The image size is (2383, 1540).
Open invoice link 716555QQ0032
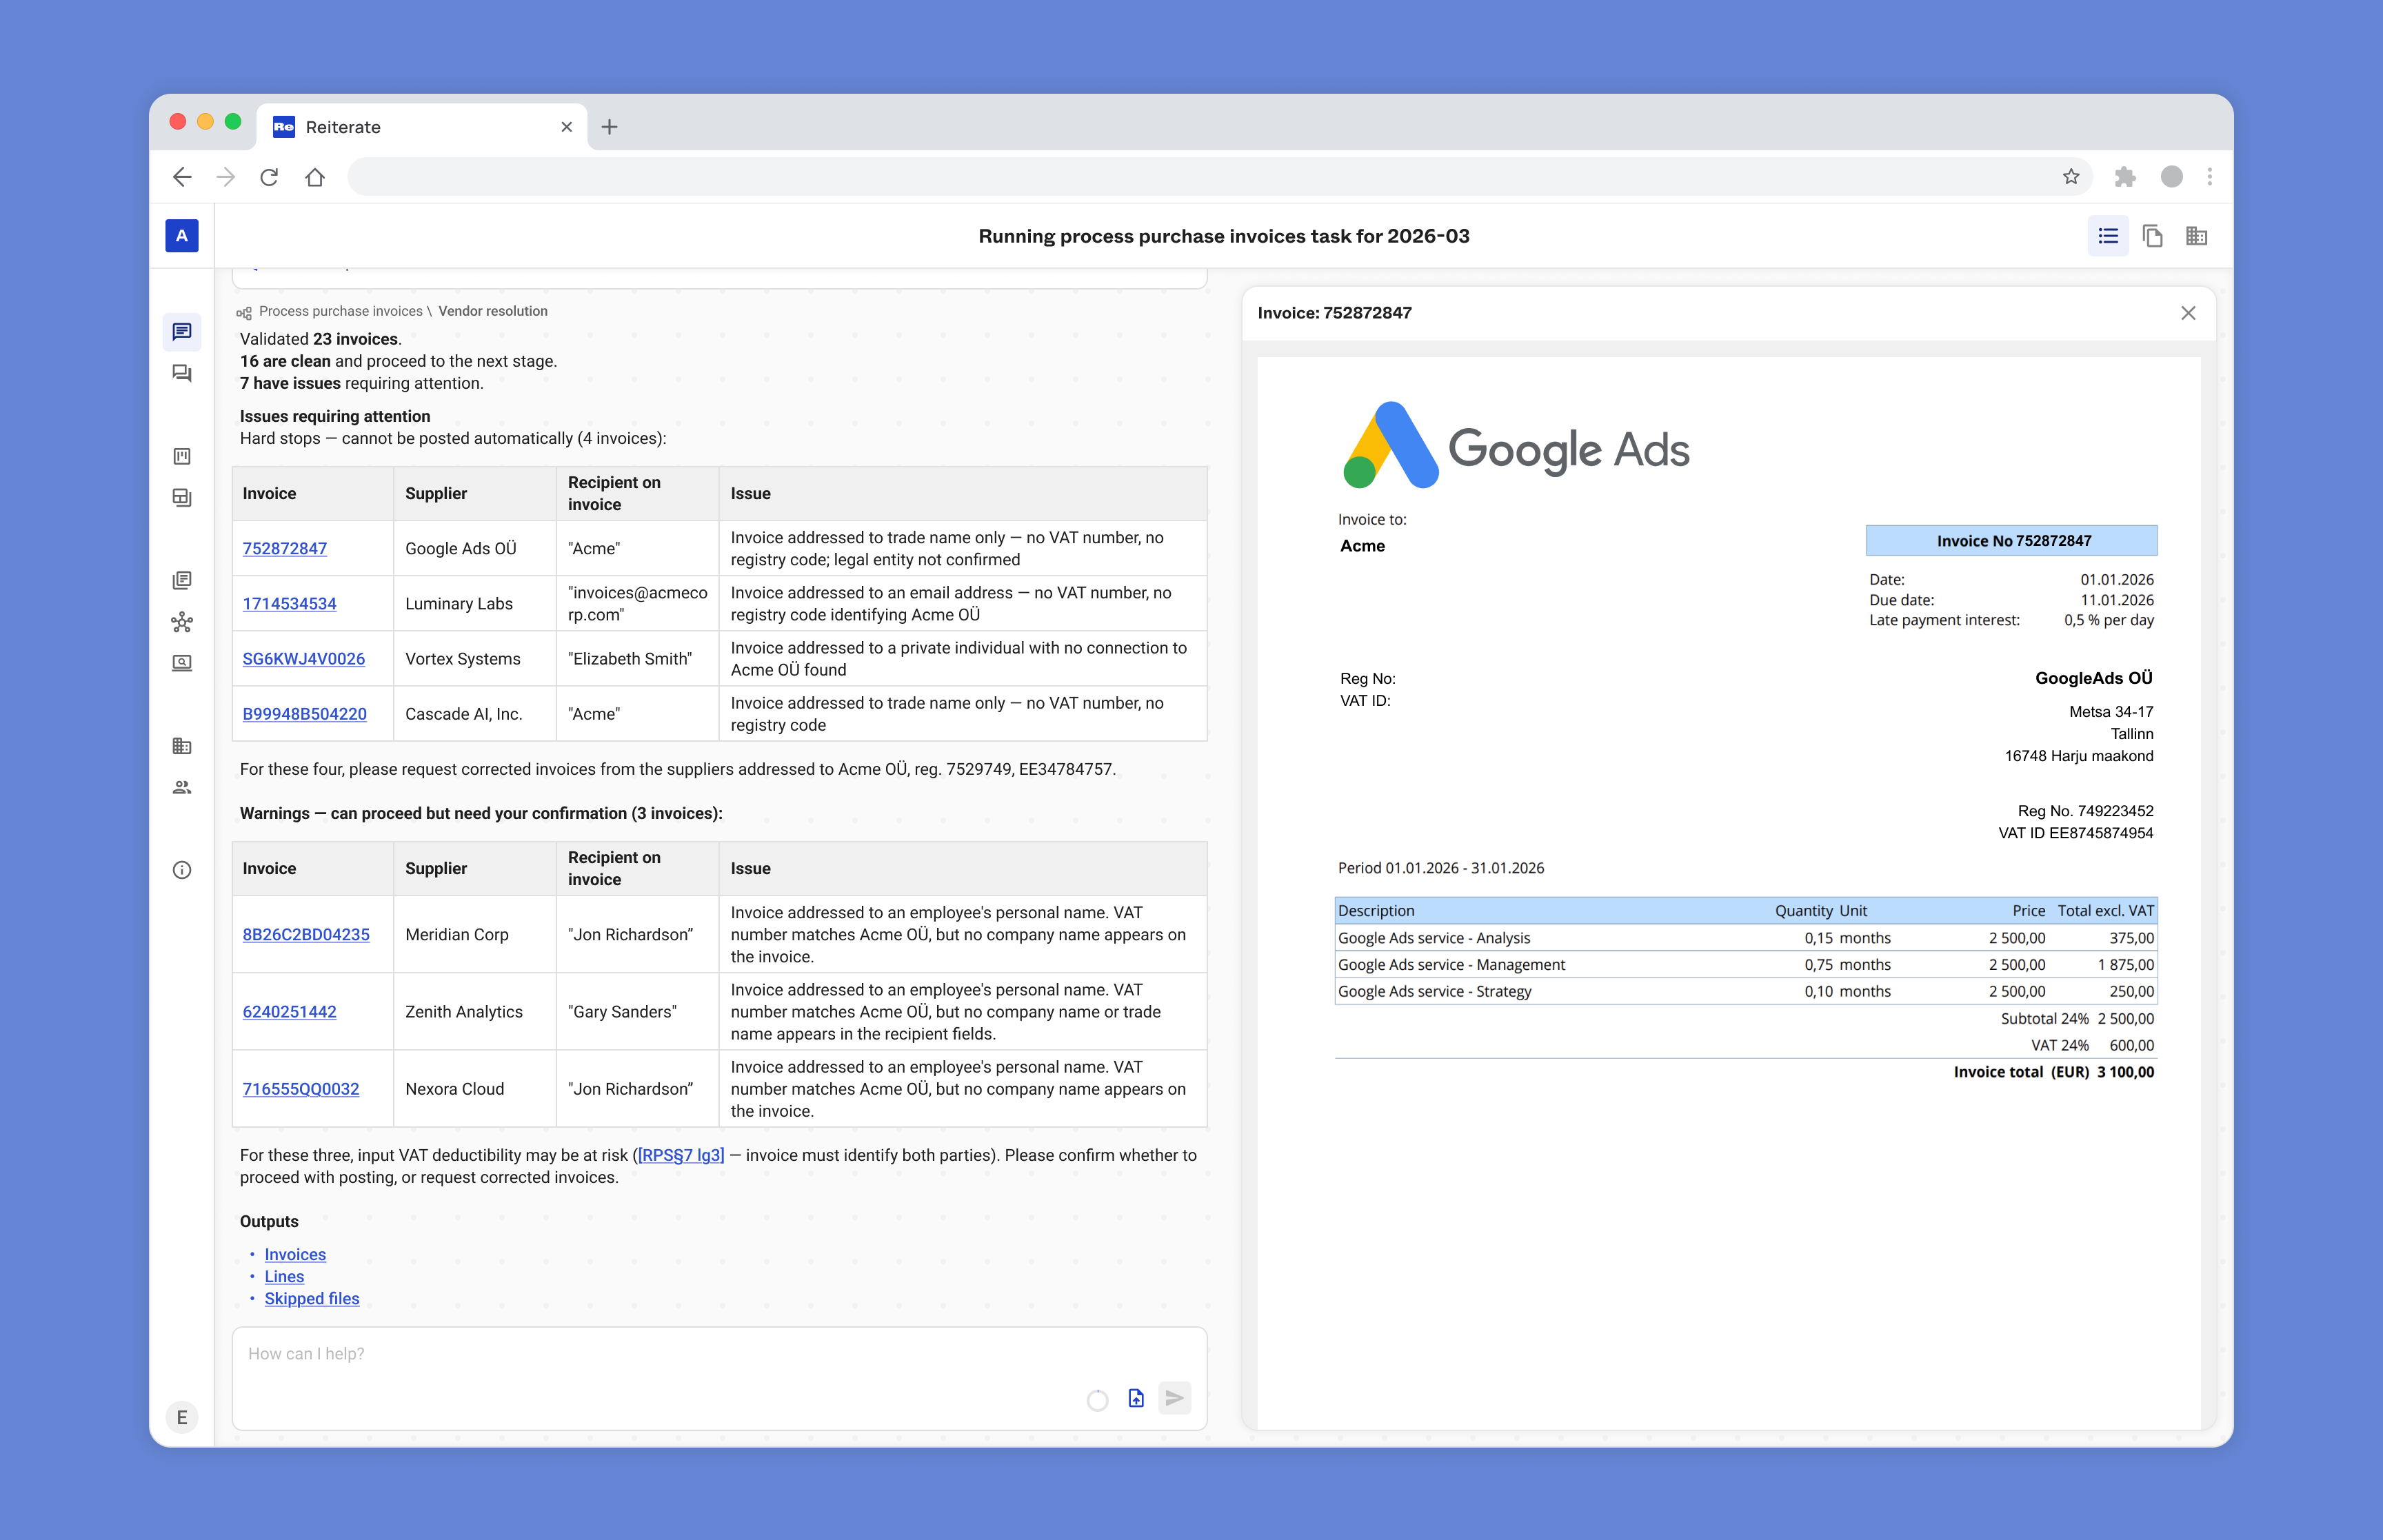click(x=300, y=1088)
